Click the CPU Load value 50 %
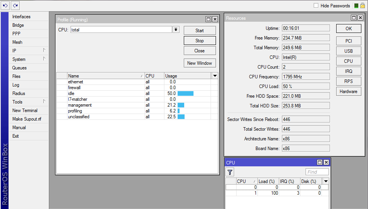The height and width of the screenshot is (209, 368). point(306,86)
